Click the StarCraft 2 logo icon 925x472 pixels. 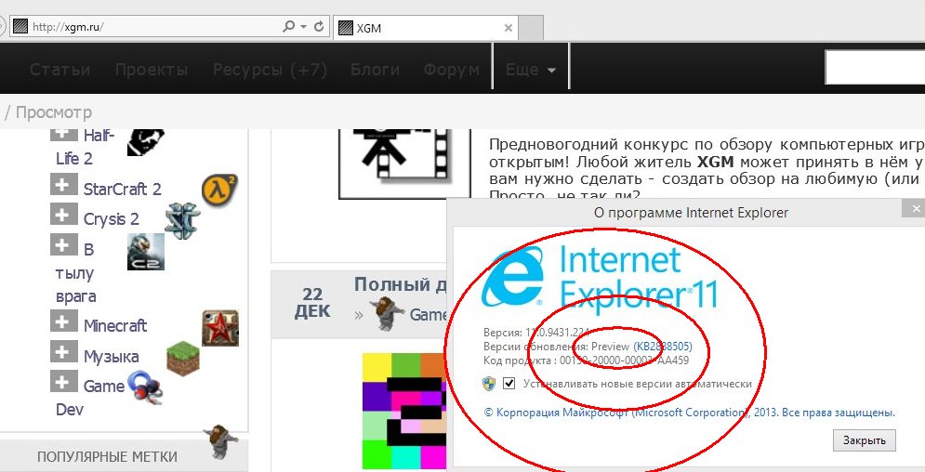pyautogui.click(x=182, y=220)
